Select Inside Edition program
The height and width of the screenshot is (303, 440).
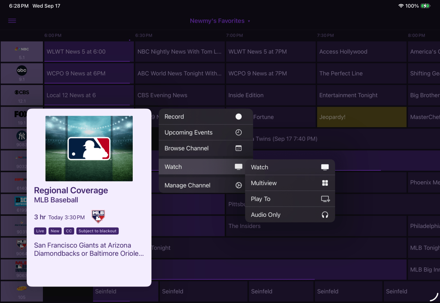pyautogui.click(x=271, y=95)
